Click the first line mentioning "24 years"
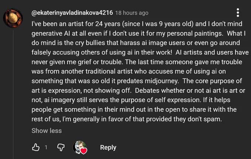Image resolution: width=251 pixels, height=159 pixels. tap(137, 24)
